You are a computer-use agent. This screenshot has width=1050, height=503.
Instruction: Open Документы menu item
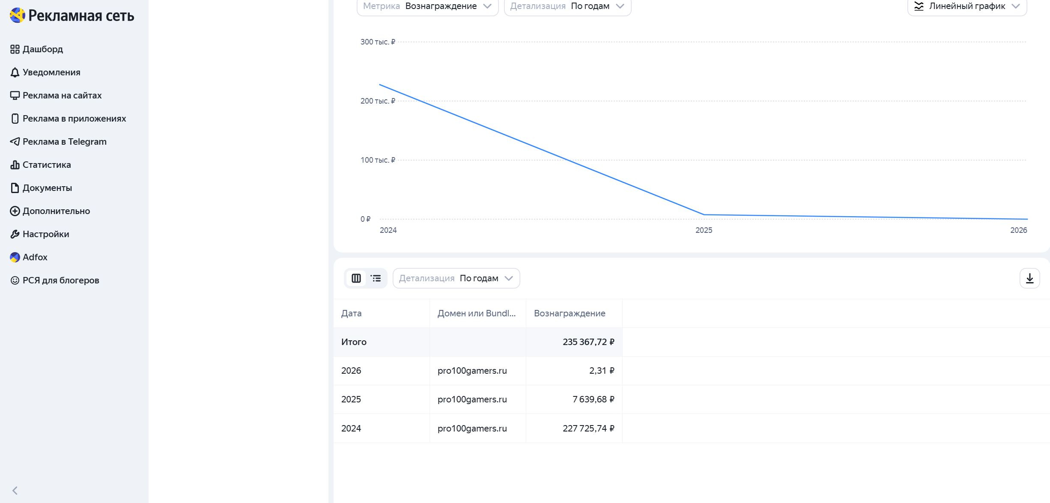[47, 188]
